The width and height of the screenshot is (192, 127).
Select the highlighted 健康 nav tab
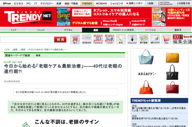click(96, 30)
